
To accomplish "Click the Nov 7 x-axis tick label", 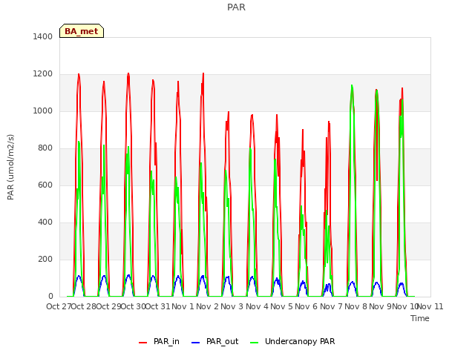I will point(331,306).
